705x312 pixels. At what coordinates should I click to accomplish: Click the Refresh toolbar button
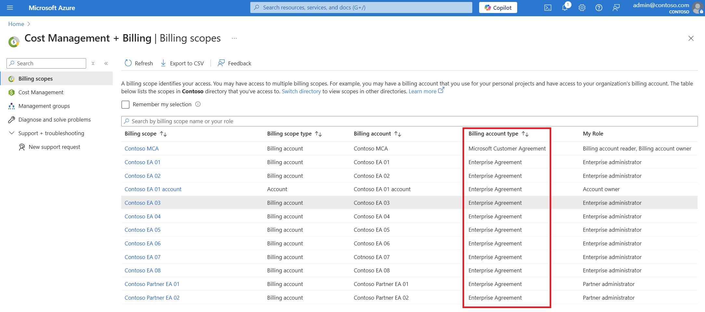139,63
